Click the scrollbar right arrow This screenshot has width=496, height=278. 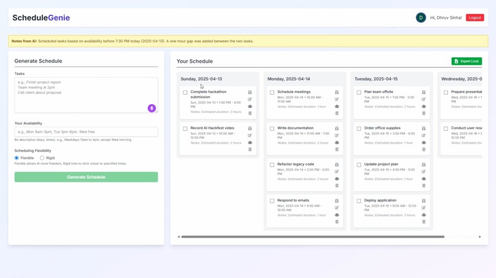pos(480,237)
